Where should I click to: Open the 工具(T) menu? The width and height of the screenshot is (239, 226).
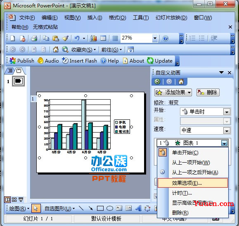pyautogui.click(x=141, y=18)
